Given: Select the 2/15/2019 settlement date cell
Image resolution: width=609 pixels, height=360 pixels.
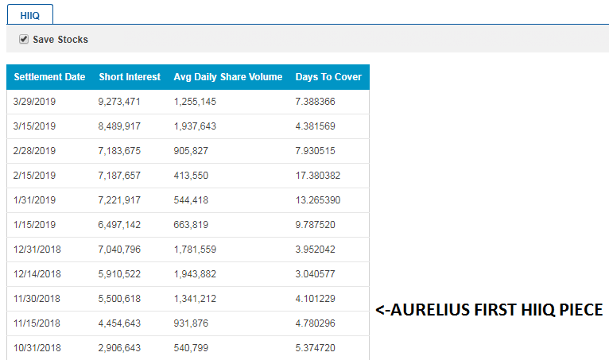Looking at the screenshot, I should [34, 176].
